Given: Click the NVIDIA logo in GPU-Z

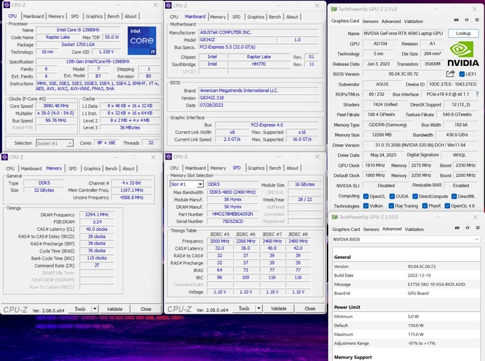Looking at the screenshot, I should tap(463, 53).
